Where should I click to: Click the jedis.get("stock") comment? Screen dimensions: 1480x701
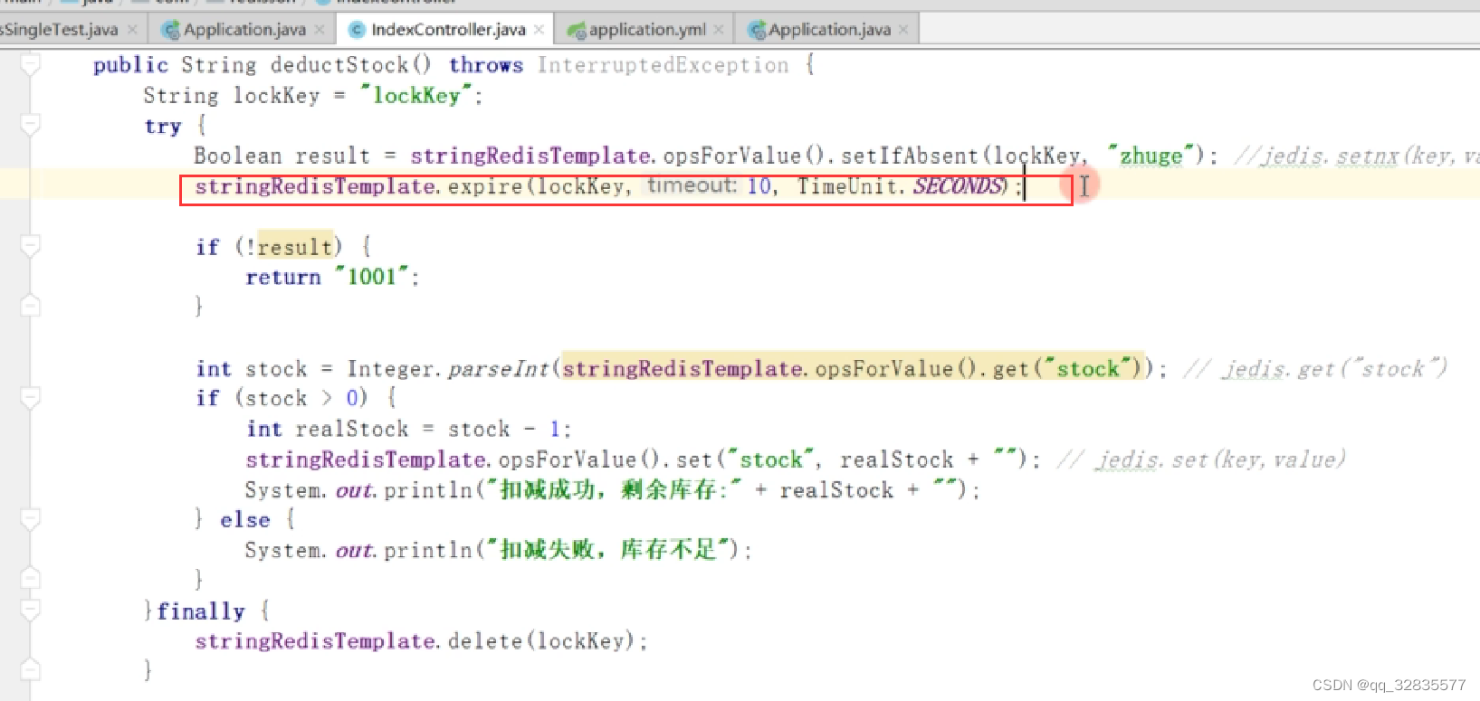(x=1314, y=369)
